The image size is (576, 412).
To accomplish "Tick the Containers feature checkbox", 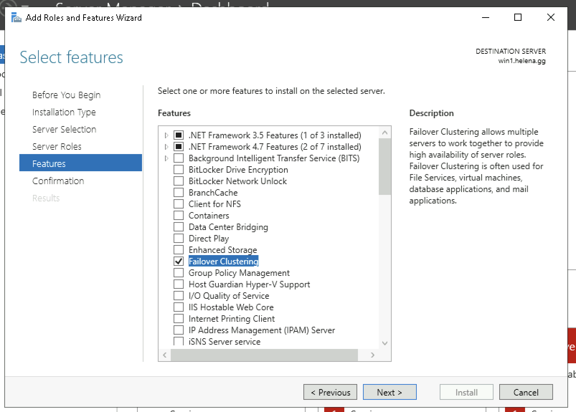I will [x=179, y=216].
